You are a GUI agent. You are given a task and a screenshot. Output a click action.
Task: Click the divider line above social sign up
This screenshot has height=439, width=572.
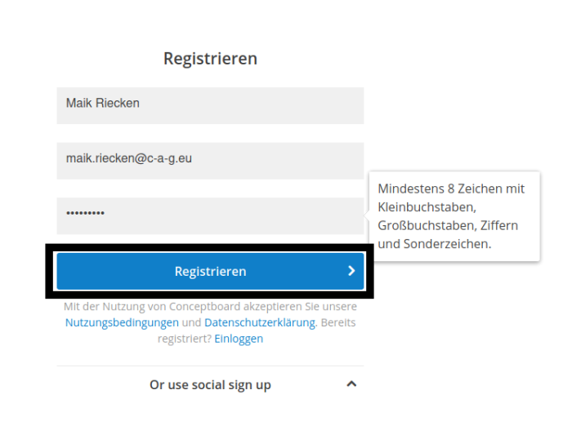[x=210, y=366]
